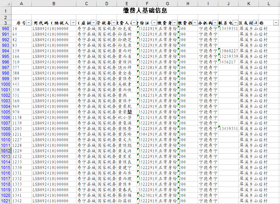Viewport: 280px width, 204px height.
Task: Click name cell 祝小芳
Action: 127,117
